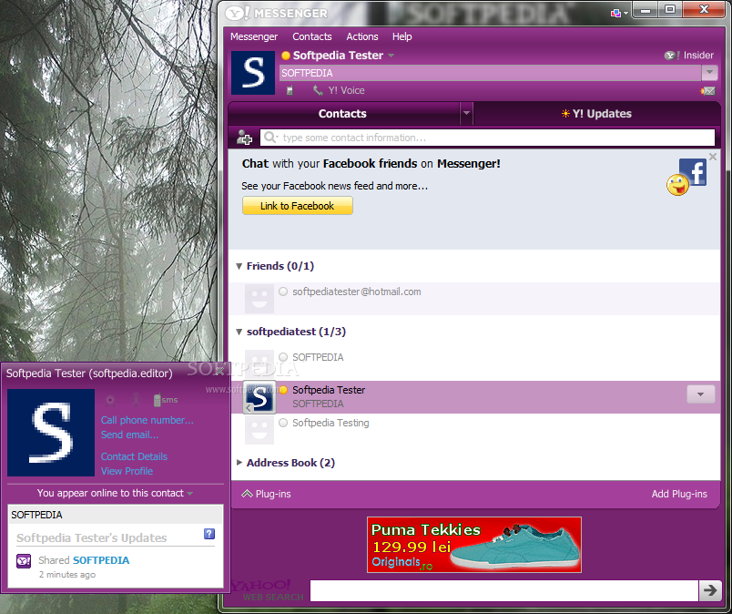The width and height of the screenshot is (732, 614).
Task: Click the yellow status icon next to Softpedia Tester name
Action: coord(286,56)
